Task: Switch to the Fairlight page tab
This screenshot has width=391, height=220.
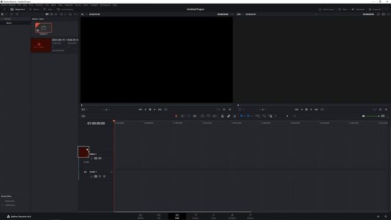Action: (232, 216)
